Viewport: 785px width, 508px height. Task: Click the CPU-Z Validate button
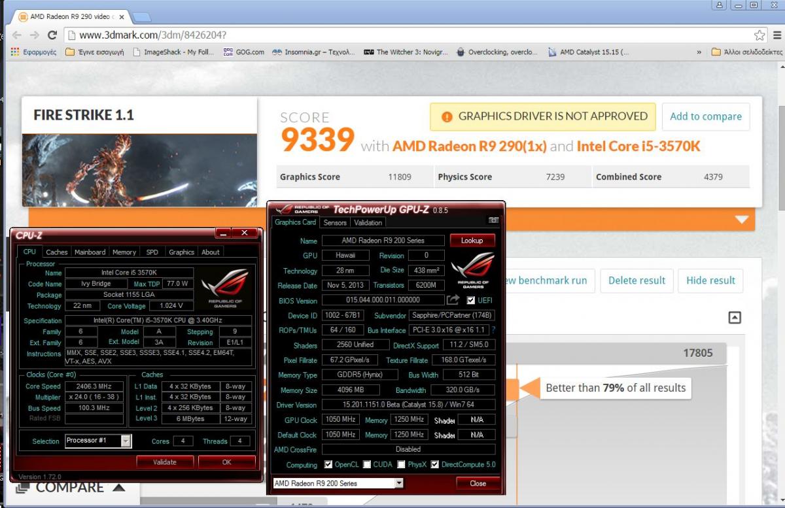(165, 462)
